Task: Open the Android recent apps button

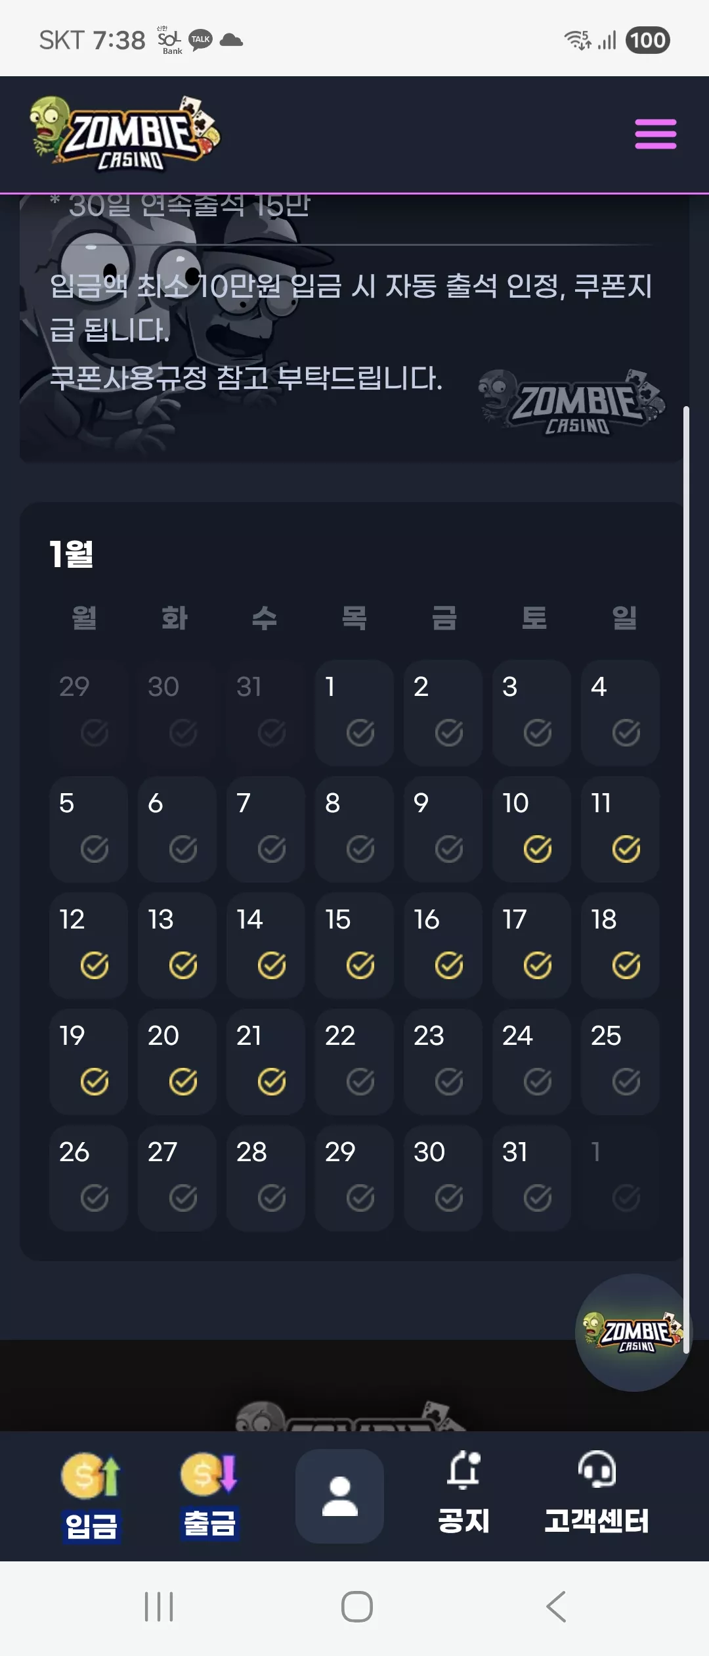Action: tap(159, 1607)
